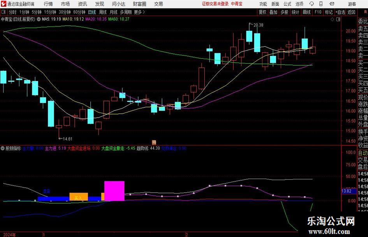Click the 多股 multi-stock button
The height and width of the screenshot is (237, 368).
pos(284,12)
